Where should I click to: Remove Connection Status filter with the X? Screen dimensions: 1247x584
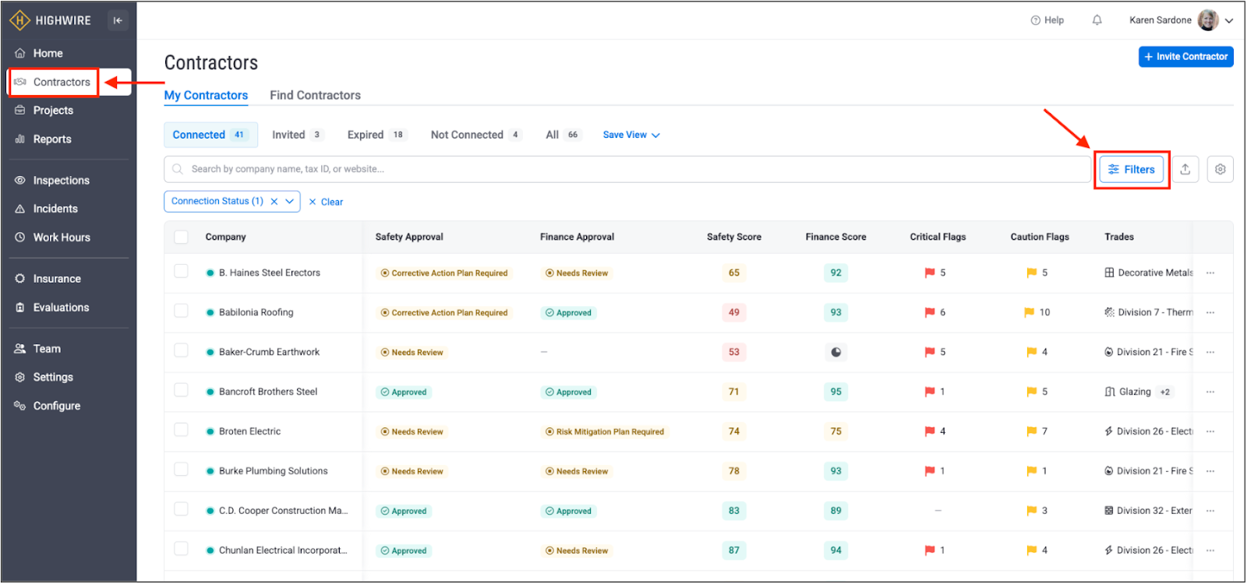point(274,202)
